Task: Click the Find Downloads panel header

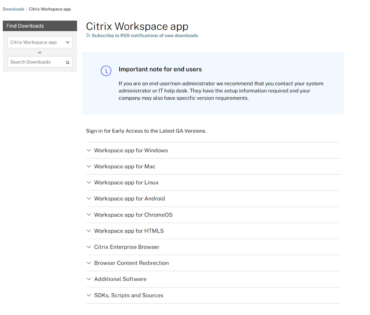Action: pos(40,26)
